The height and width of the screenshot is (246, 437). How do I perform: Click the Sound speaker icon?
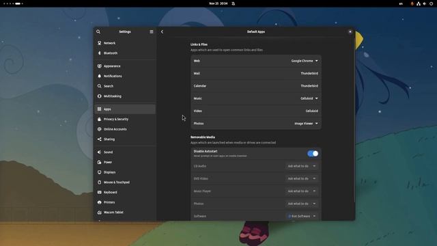[x=100, y=152]
